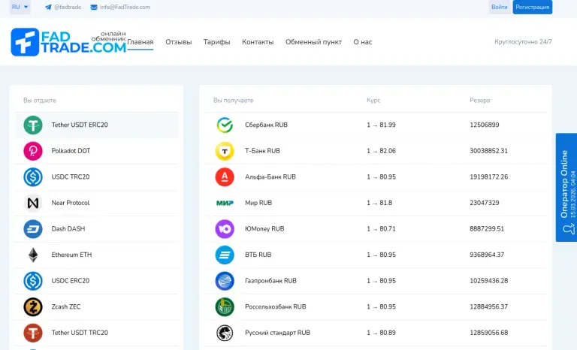This screenshot has height=350, width=577.
Task: Open the @fadtrade Telegram link
Action: [68, 7]
